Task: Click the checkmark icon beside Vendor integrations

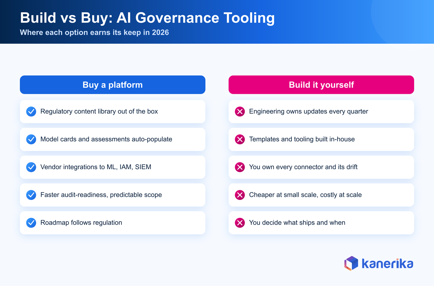Action: (x=31, y=167)
